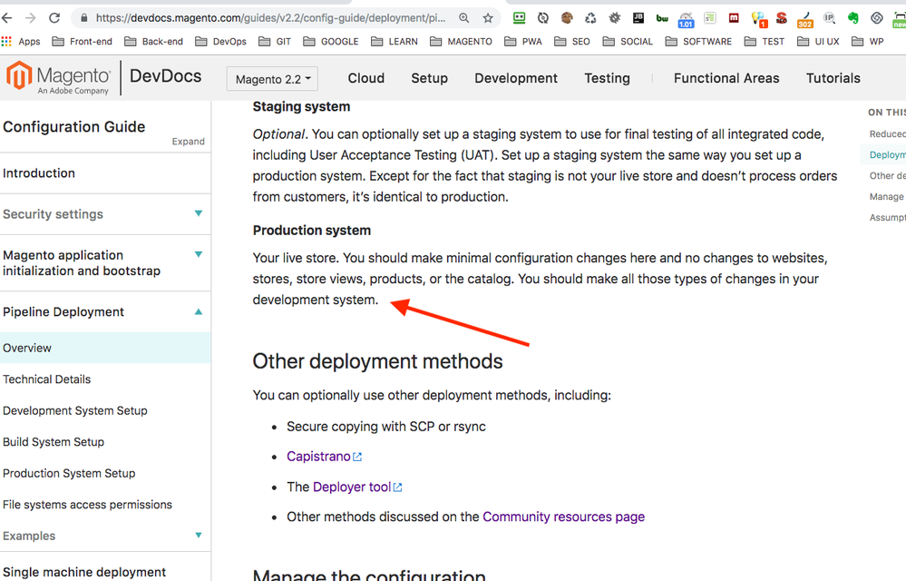Screen dimensions: 906x581
Task: Open the Cloud menu
Action: click(365, 78)
